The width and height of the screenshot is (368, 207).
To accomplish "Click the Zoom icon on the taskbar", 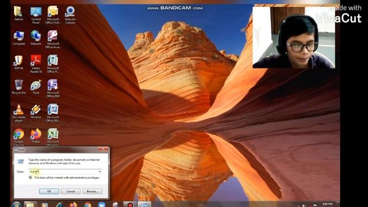I will click(x=102, y=205).
